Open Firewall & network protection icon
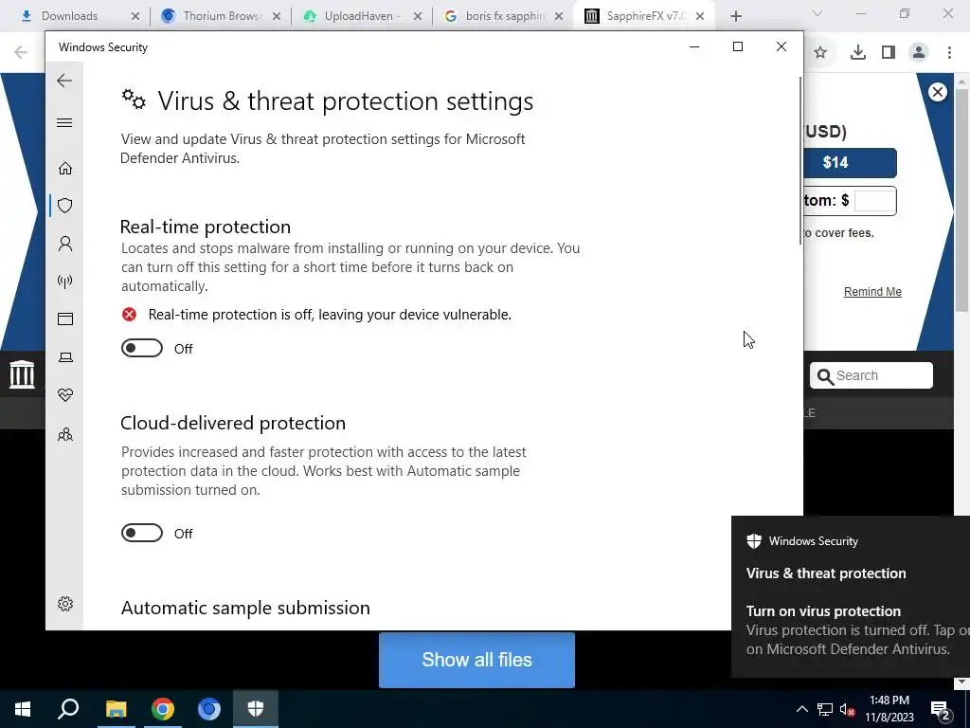Image resolution: width=970 pixels, height=728 pixels. (65, 282)
